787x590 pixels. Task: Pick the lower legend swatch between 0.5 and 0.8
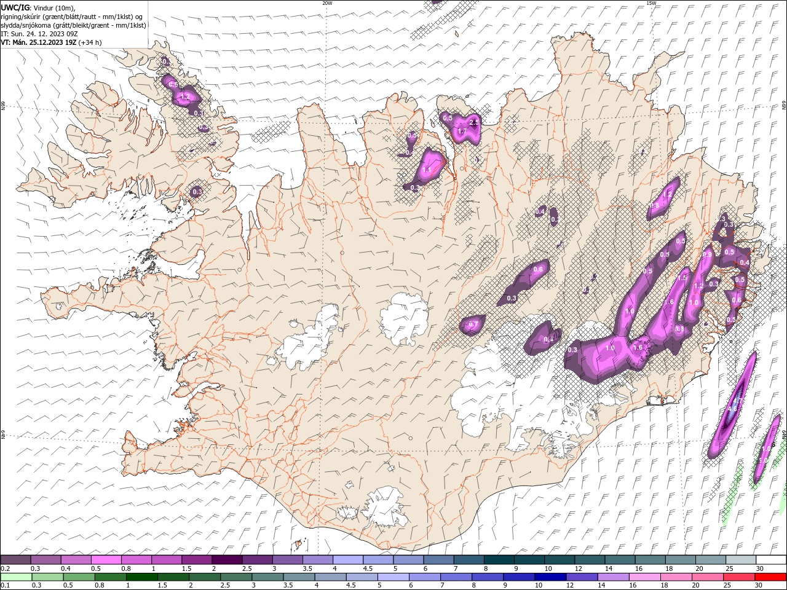(79, 576)
